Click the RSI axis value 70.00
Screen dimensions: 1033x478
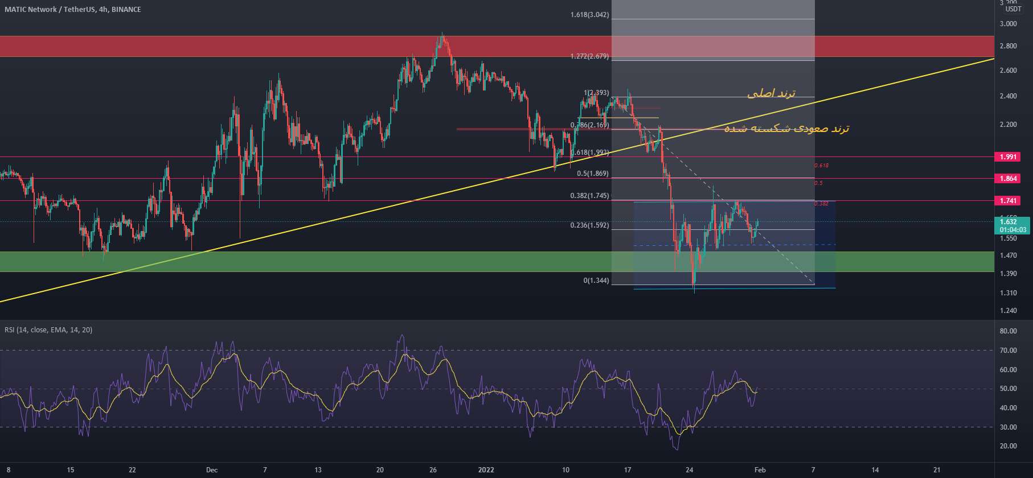point(1008,351)
